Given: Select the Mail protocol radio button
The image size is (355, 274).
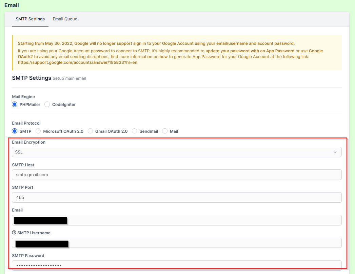Looking at the screenshot, I should 165,131.
